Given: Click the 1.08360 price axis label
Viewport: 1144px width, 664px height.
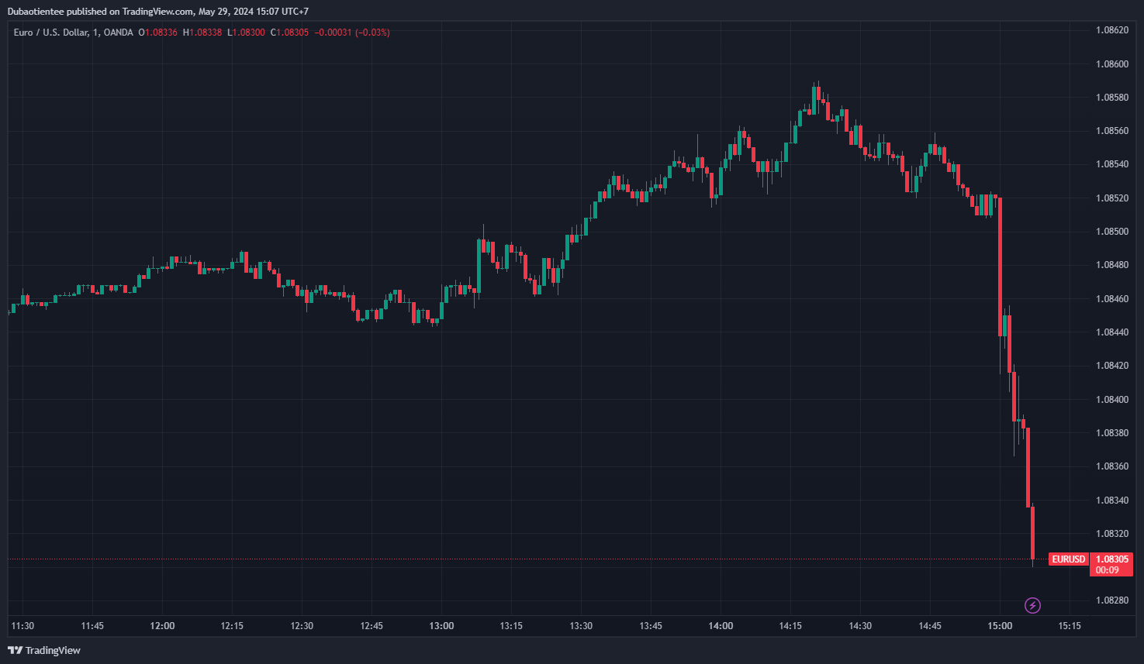Looking at the screenshot, I should [x=1111, y=466].
